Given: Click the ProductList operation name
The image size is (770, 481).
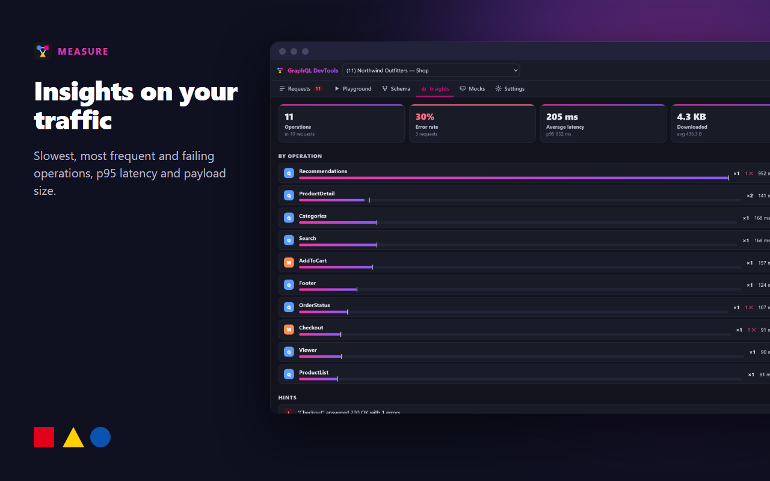Looking at the screenshot, I should [314, 372].
